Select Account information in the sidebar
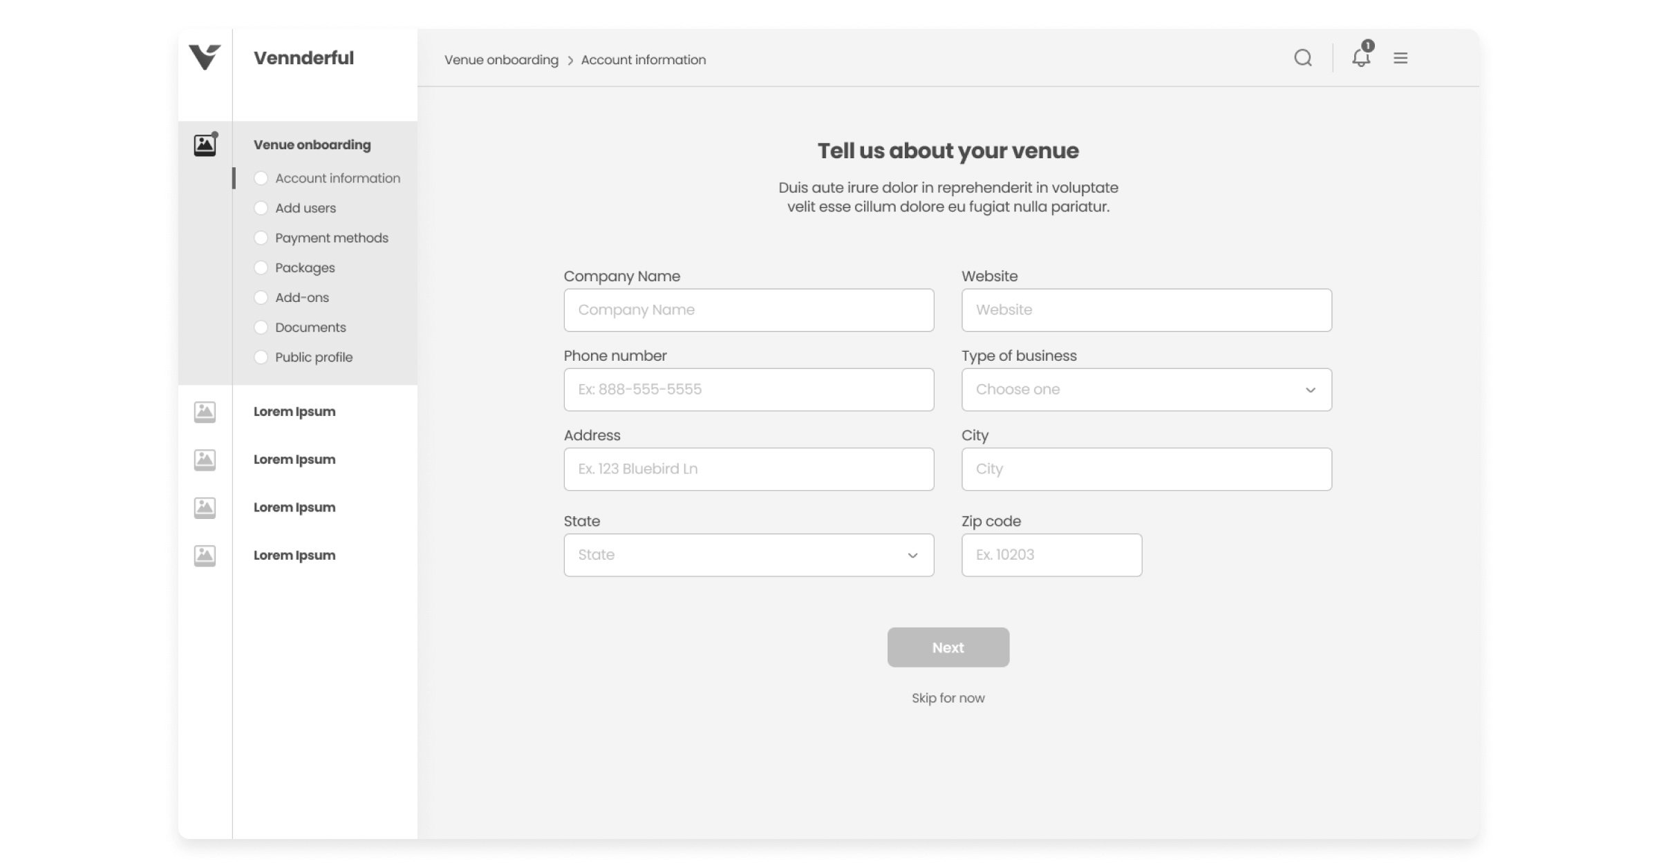Viewport: 1659px width, 868px height. [337, 178]
